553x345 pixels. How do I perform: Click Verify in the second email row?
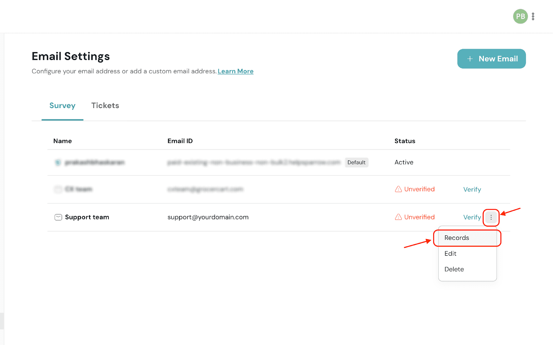tap(472, 189)
